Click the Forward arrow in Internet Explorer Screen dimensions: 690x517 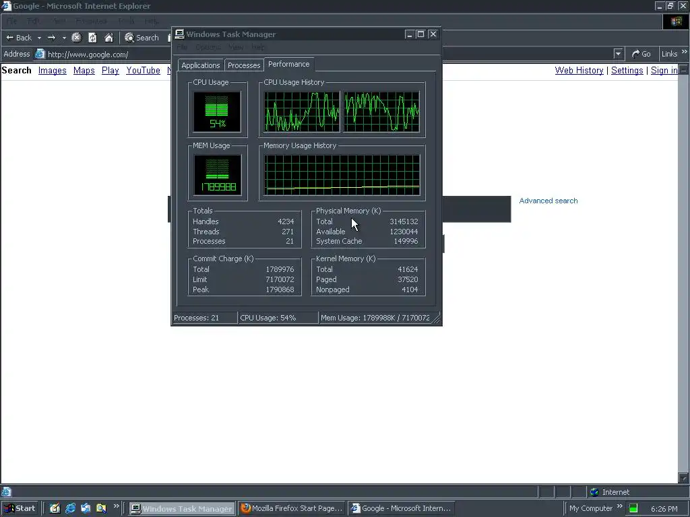[51, 38]
